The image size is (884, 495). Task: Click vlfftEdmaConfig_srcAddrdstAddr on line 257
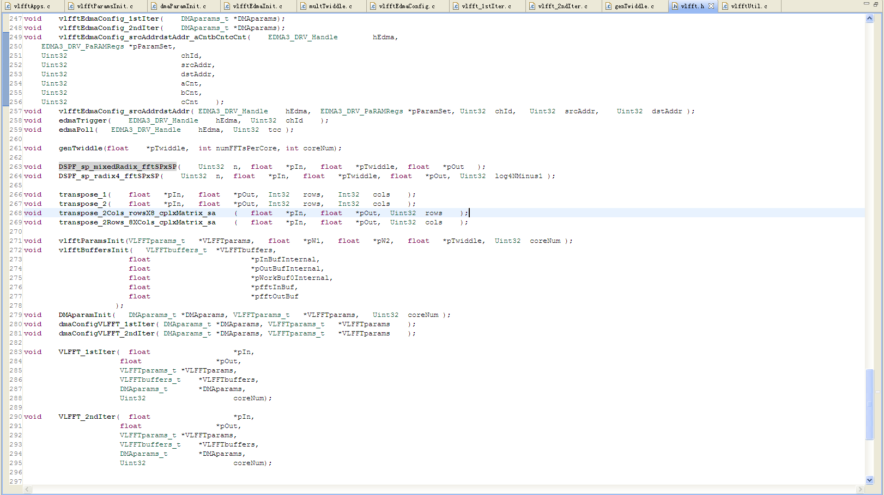[x=124, y=111]
